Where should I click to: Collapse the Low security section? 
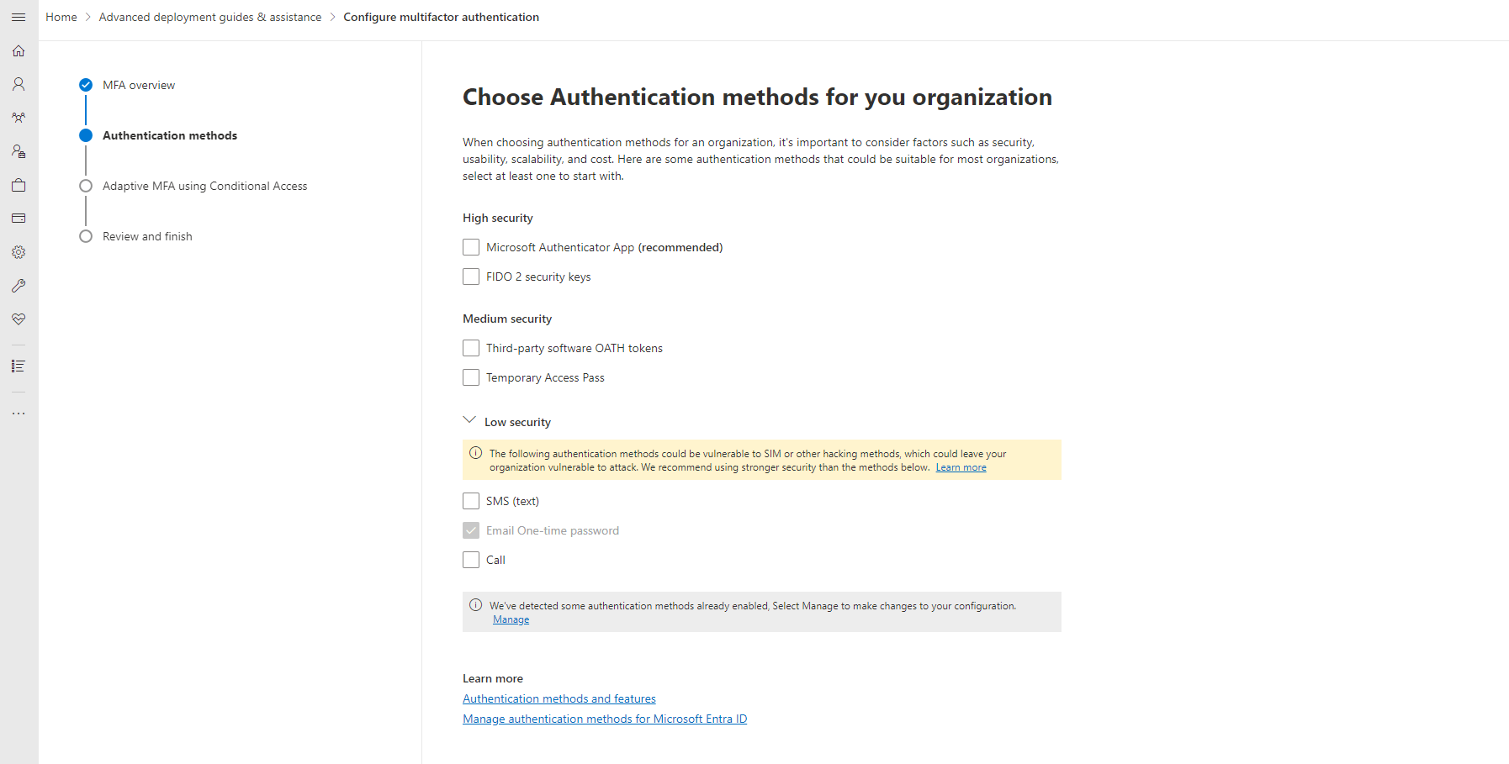point(469,419)
